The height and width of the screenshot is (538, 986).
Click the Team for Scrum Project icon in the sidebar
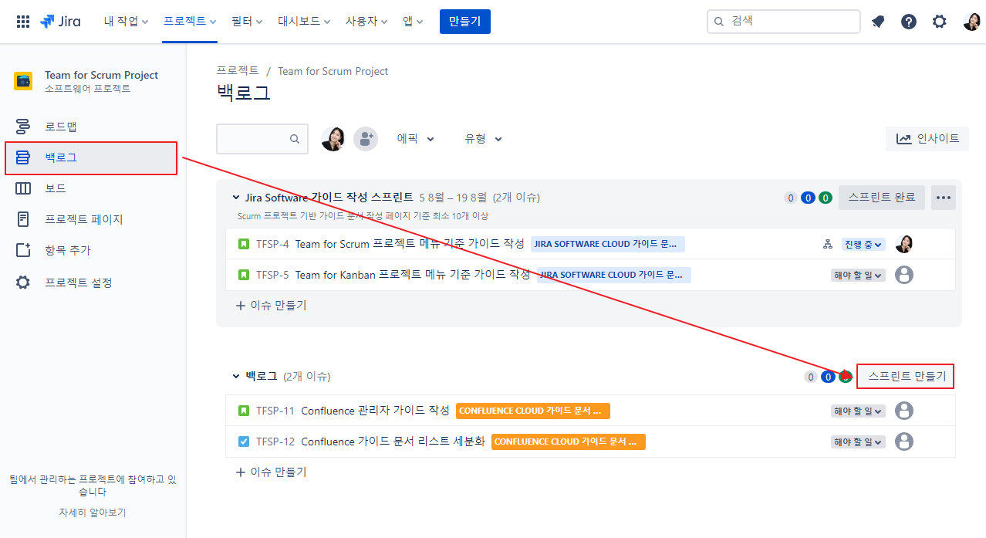[23, 81]
